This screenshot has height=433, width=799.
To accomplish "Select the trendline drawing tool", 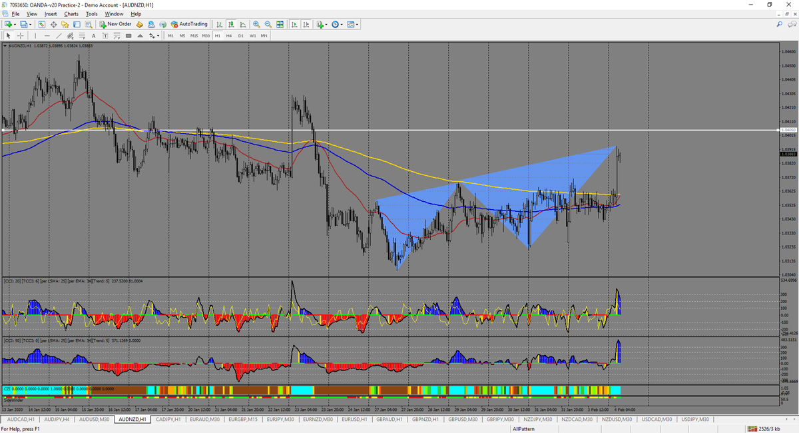I will (59, 35).
